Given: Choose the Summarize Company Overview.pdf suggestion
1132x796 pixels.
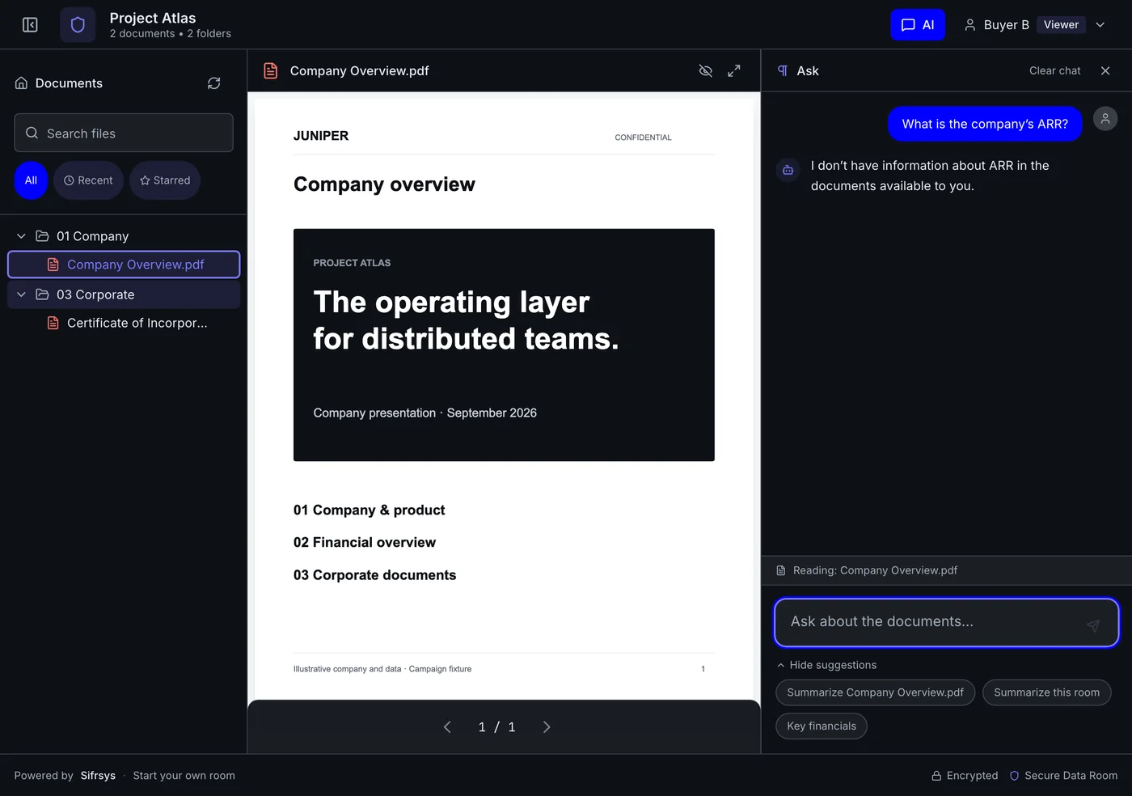Looking at the screenshot, I should coord(875,692).
